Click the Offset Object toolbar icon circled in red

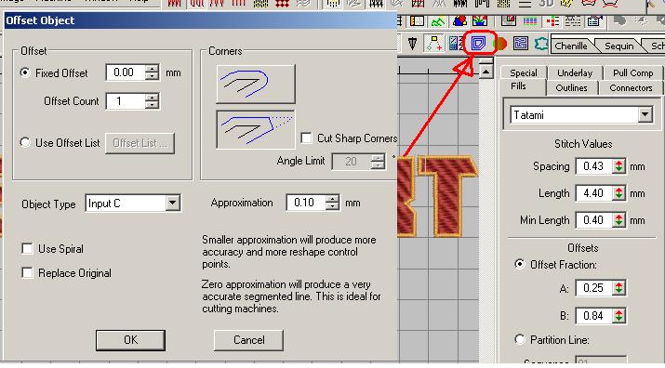tap(479, 44)
